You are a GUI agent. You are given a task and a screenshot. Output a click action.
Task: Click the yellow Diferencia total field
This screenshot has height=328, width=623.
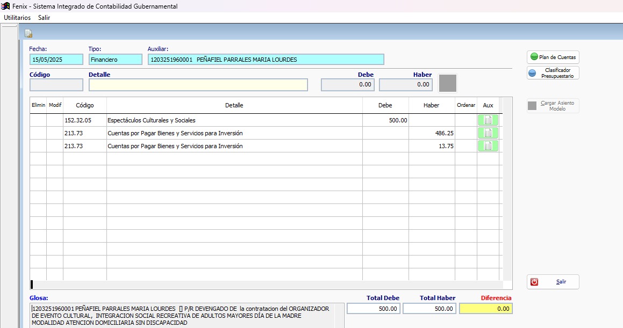(485, 309)
